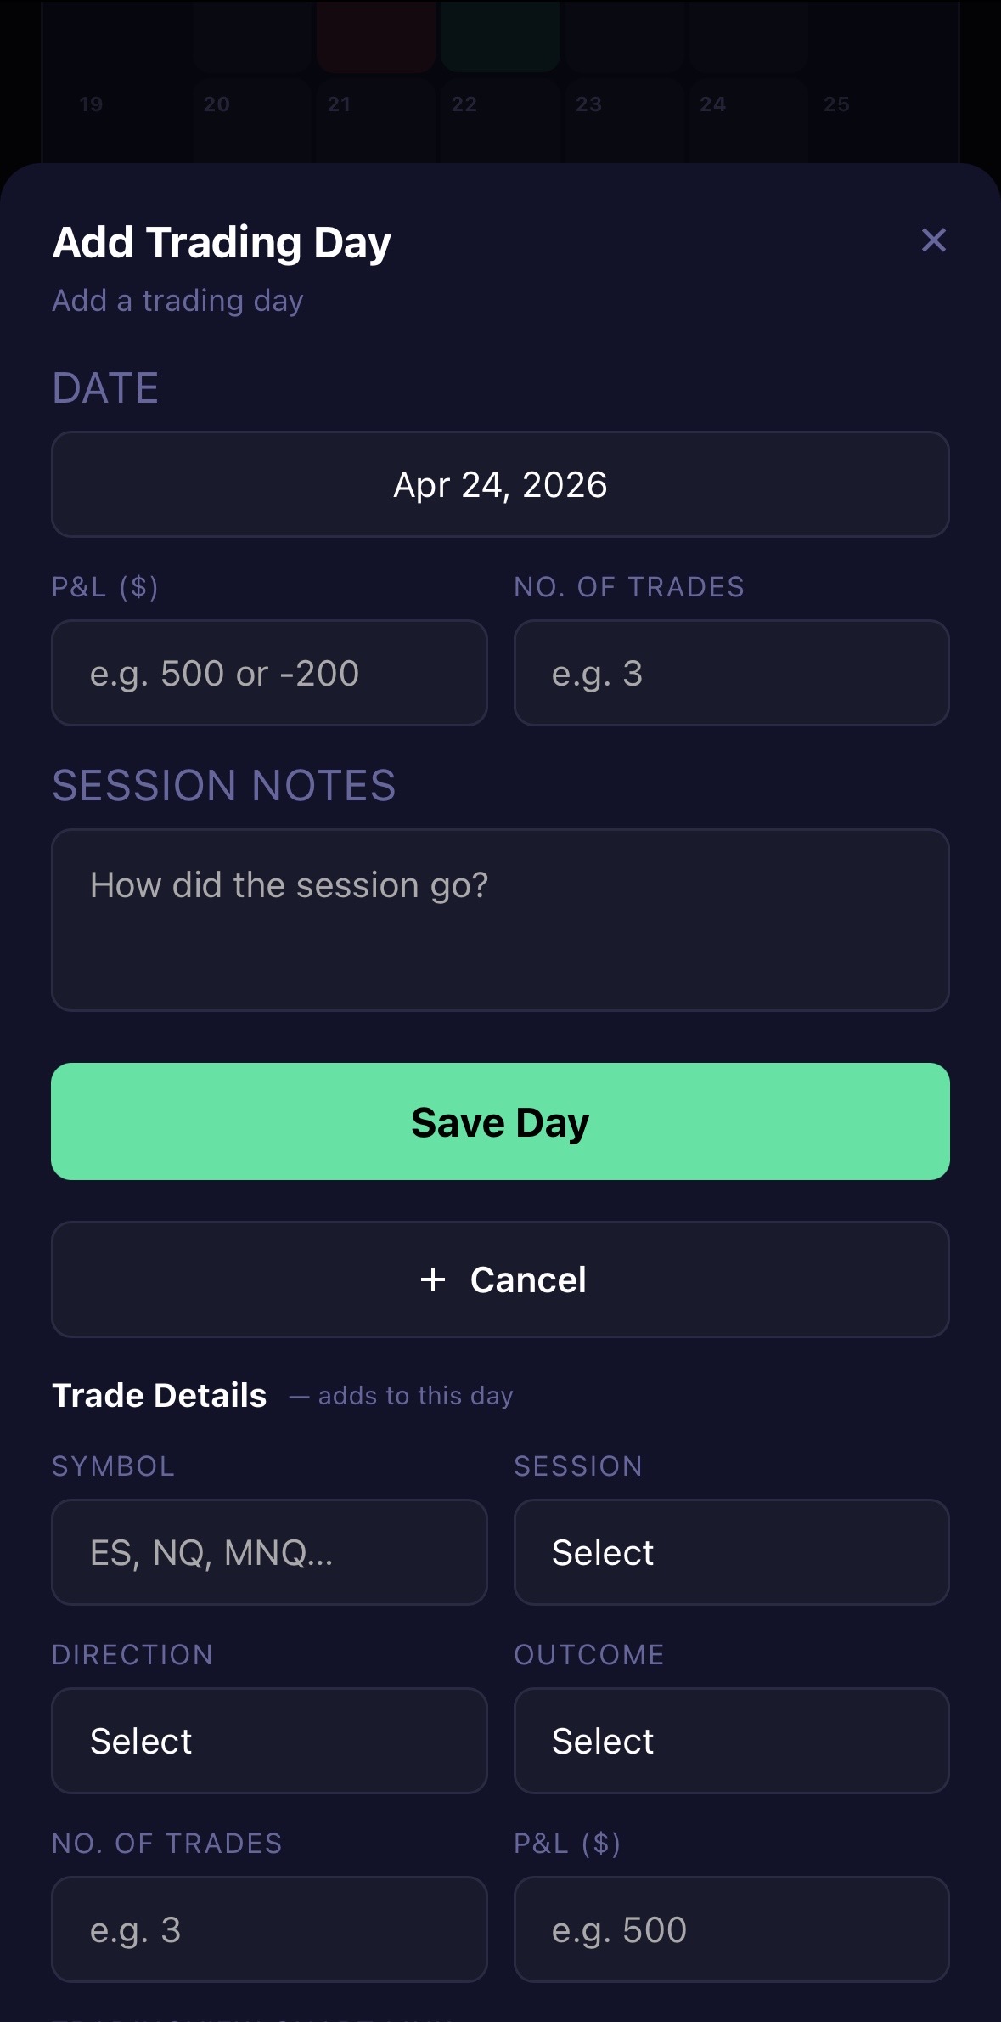Open the Session dropdown
Viewport: 1001px width, 2022px height.
tap(731, 1552)
